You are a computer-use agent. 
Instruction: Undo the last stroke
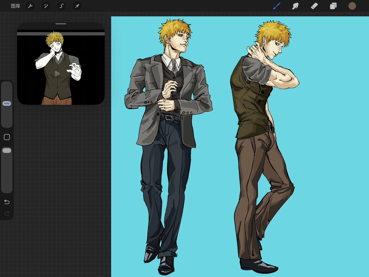pos(7,202)
